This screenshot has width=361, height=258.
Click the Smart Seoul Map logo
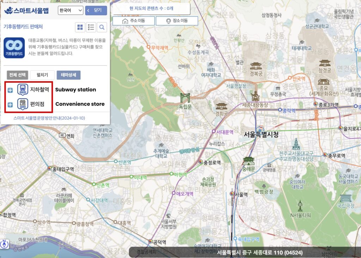[26, 11]
